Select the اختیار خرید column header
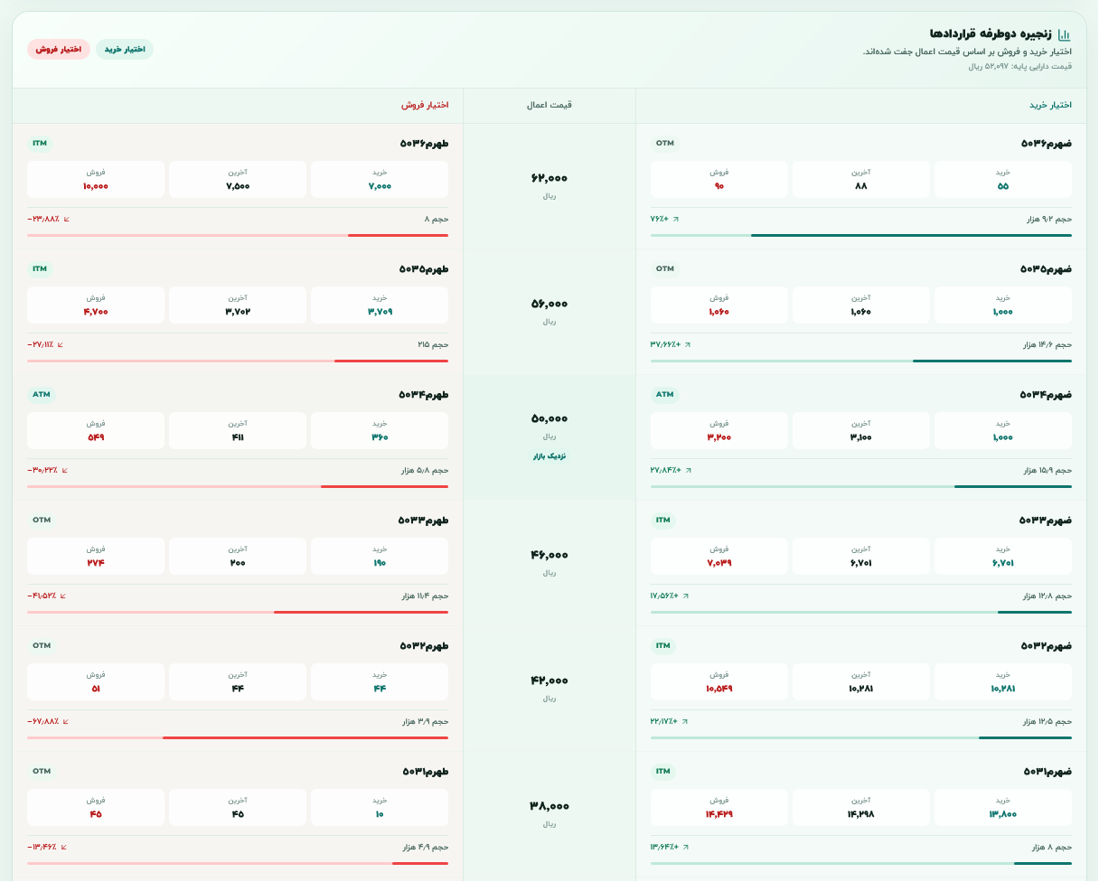 click(1050, 105)
